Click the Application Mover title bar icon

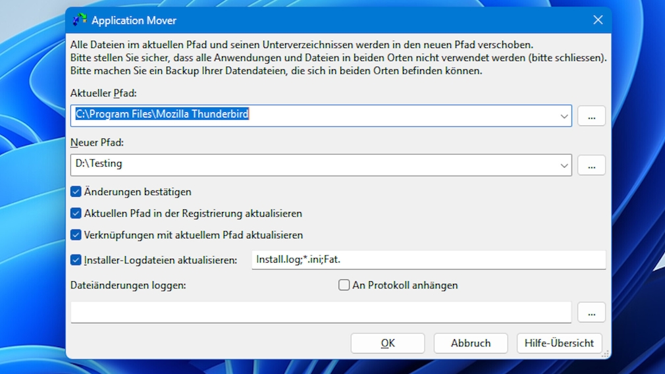pyautogui.click(x=80, y=20)
